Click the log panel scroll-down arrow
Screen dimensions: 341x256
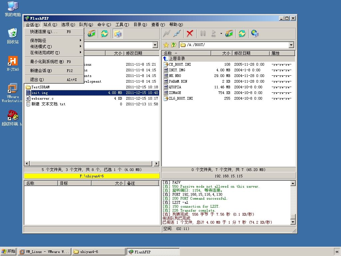click(x=293, y=222)
